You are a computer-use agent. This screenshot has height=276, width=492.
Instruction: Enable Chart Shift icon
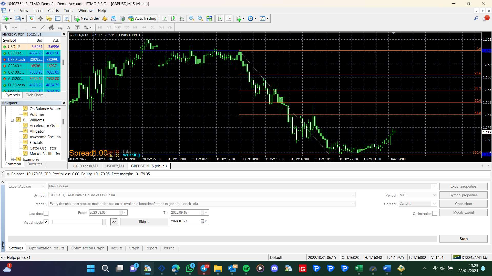[x=228, y=18]
